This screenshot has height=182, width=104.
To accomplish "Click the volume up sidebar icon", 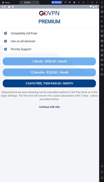I will pos(102,16).
